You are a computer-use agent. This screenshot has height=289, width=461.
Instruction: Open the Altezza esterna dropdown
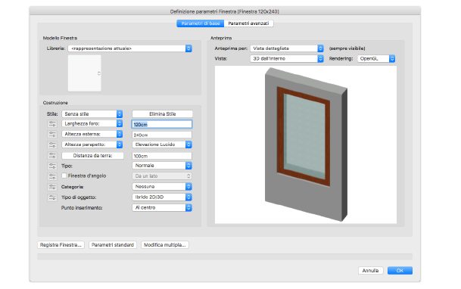click(92, 134)
